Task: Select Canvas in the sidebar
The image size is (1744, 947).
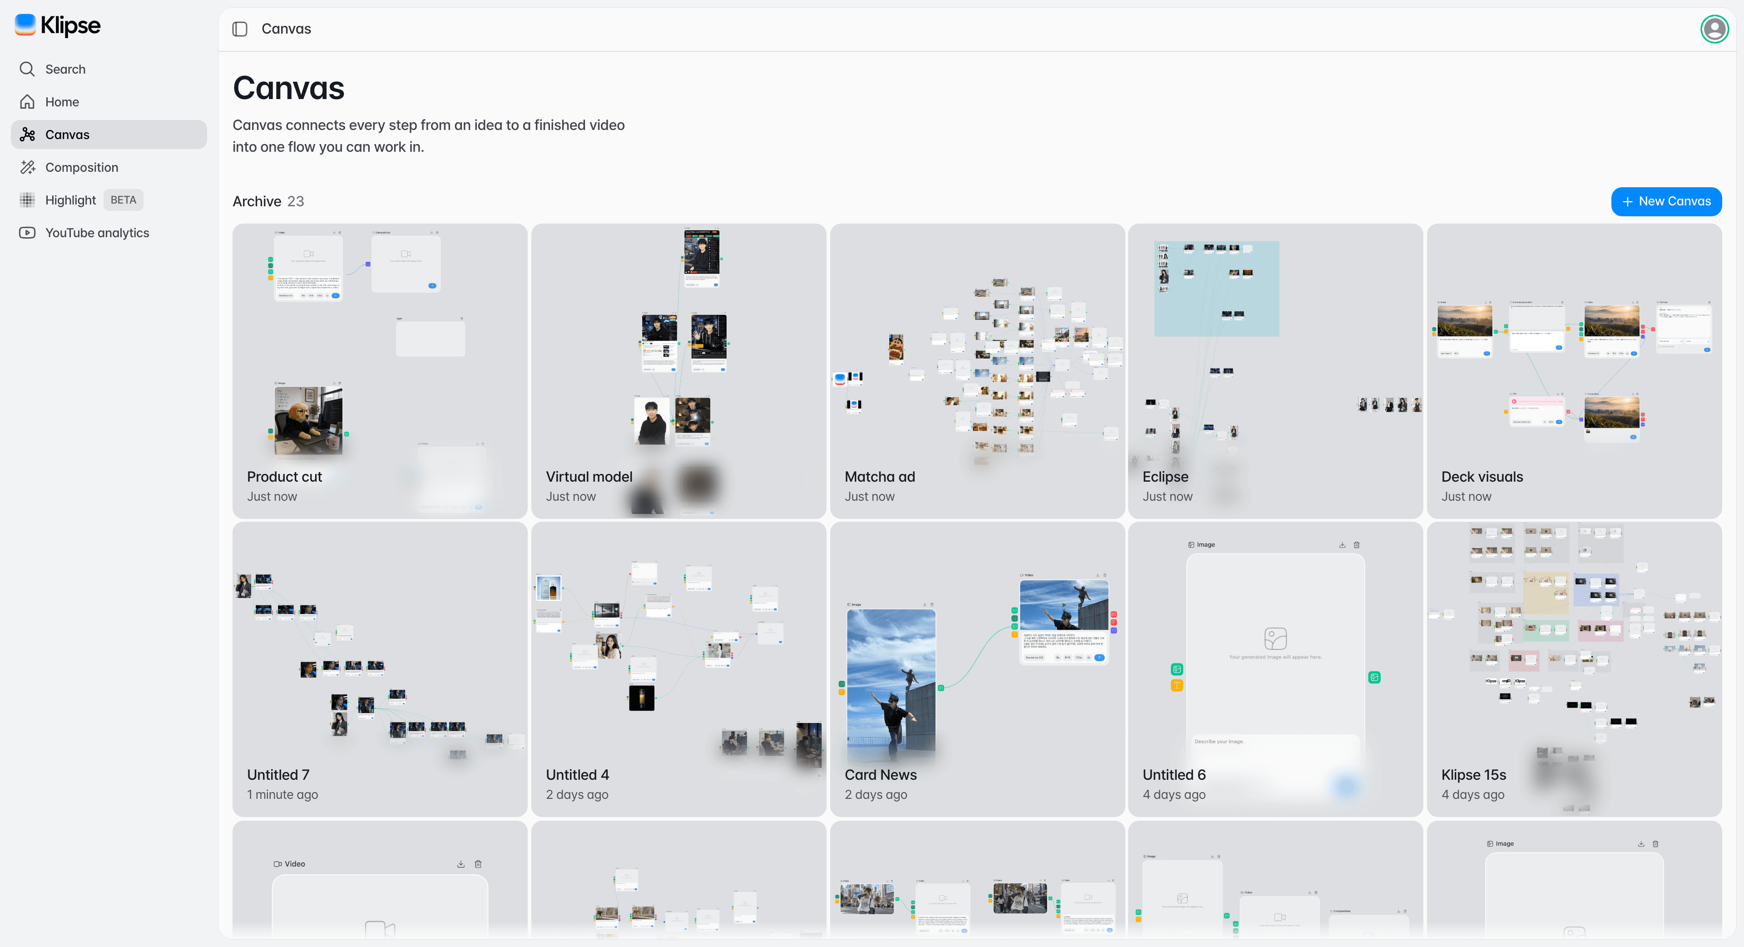Action: coord(109,134)
